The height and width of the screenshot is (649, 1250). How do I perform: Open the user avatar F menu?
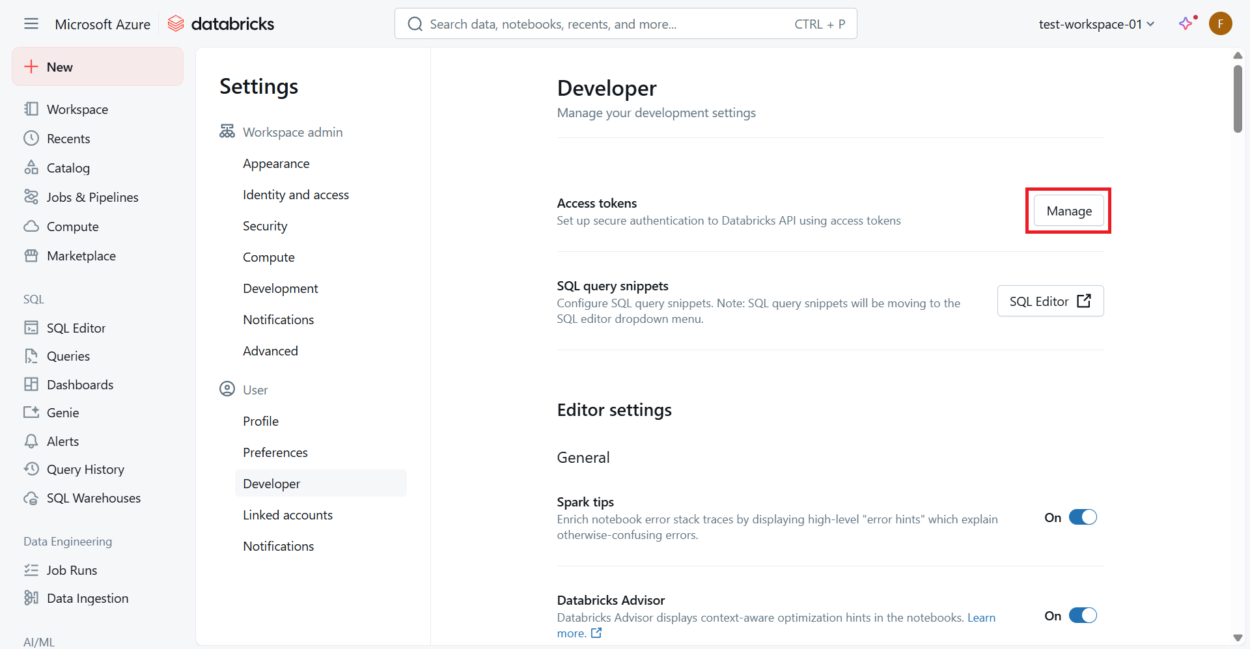coord(1220,23)
